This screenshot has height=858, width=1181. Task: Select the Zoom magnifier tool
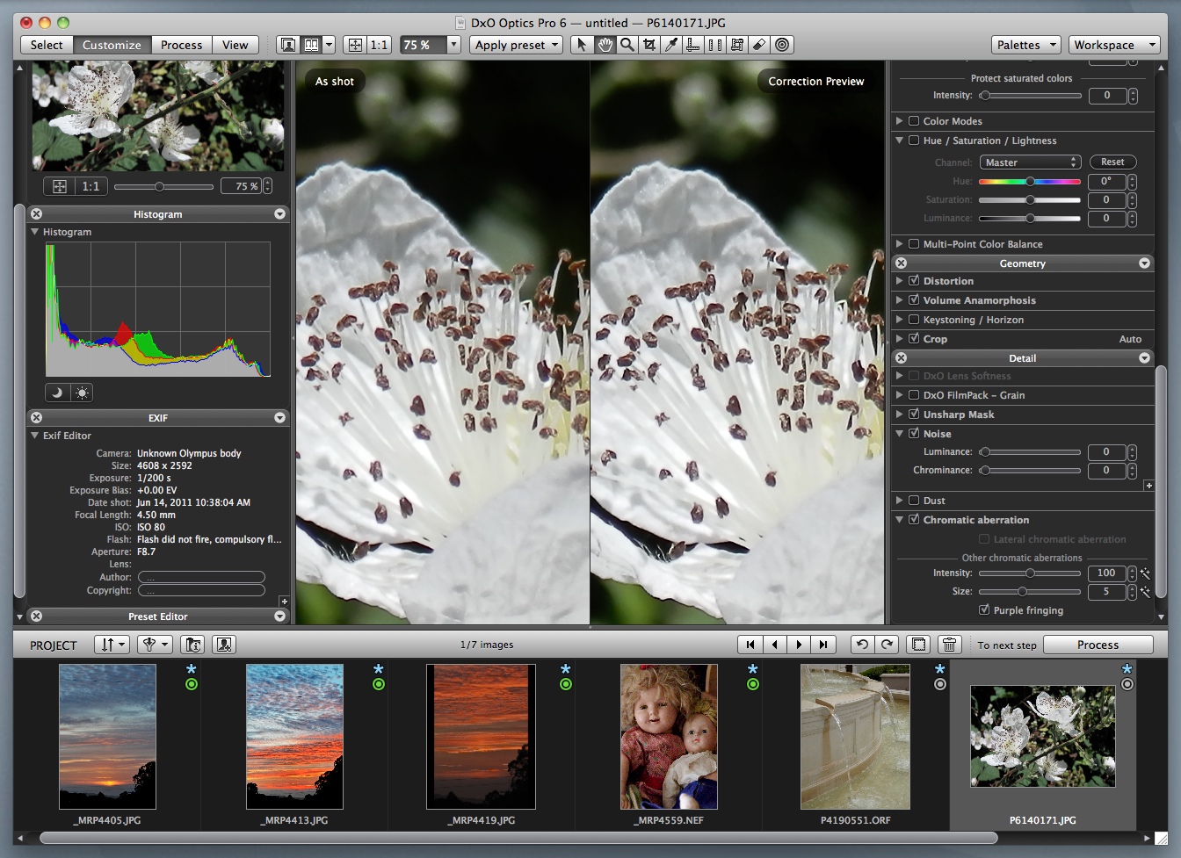[627, 45]
